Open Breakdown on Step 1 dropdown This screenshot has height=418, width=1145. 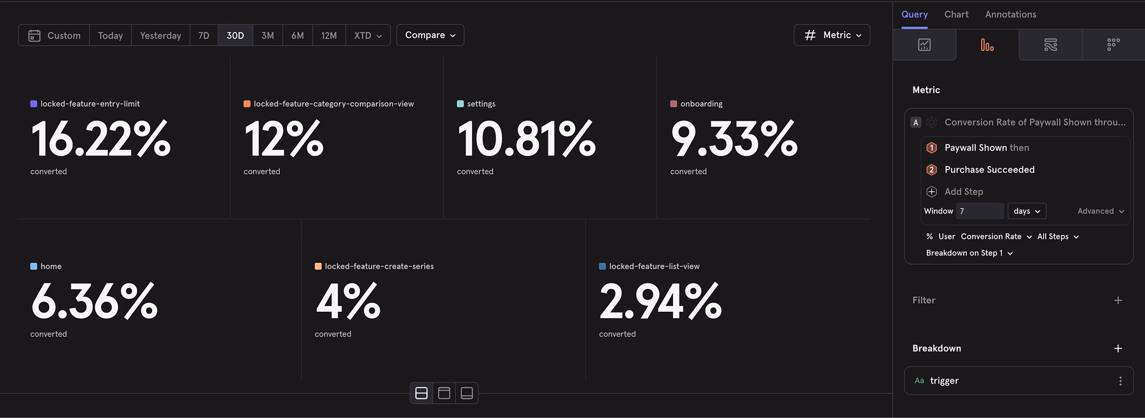tap(969, 253)
